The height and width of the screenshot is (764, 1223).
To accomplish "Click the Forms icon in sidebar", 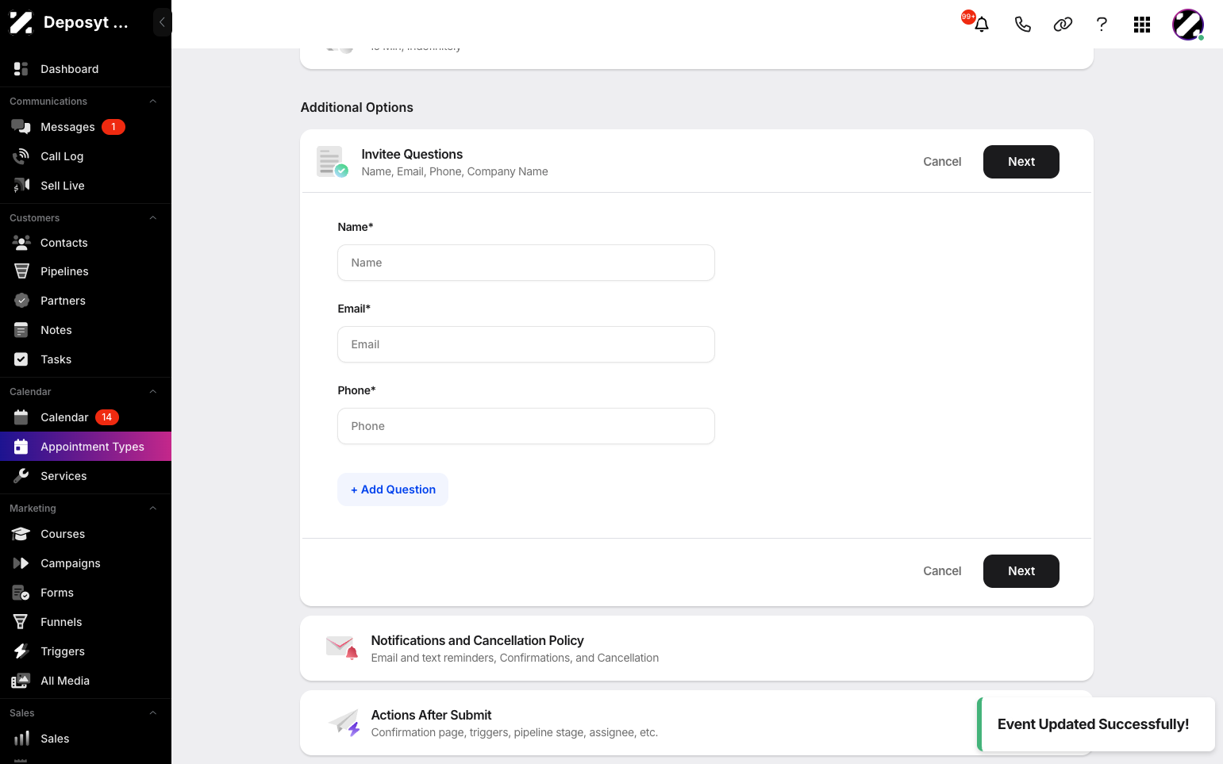I will [21, 593].
